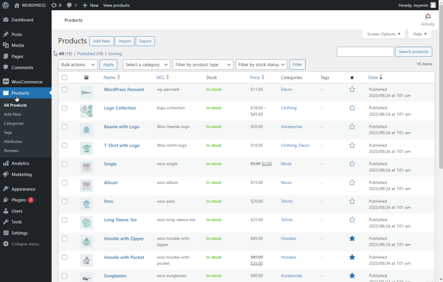Expand the Select a category dropdown
This screenshot has width=443, height=282.
(x=147, y=65)
